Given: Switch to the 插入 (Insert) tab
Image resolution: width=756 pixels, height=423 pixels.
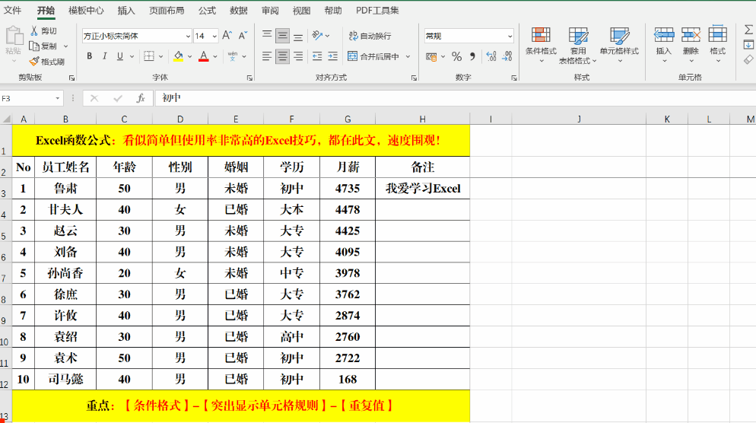Looking at the screenshot, I should pyautogui.click(x=126, y=10).
